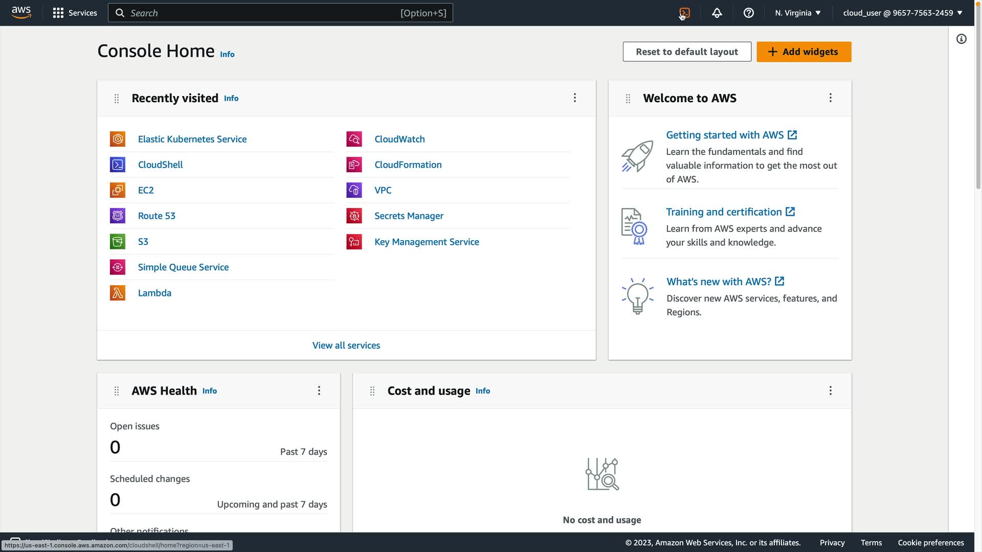Click the S3 bucket icon

point(118,241)
